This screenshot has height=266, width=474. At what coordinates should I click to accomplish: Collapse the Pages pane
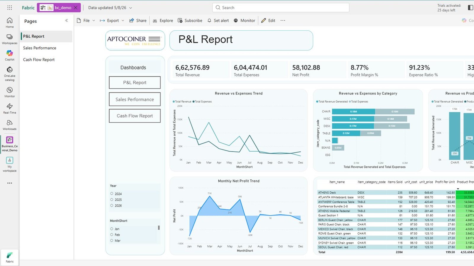[x=66, y=20]
